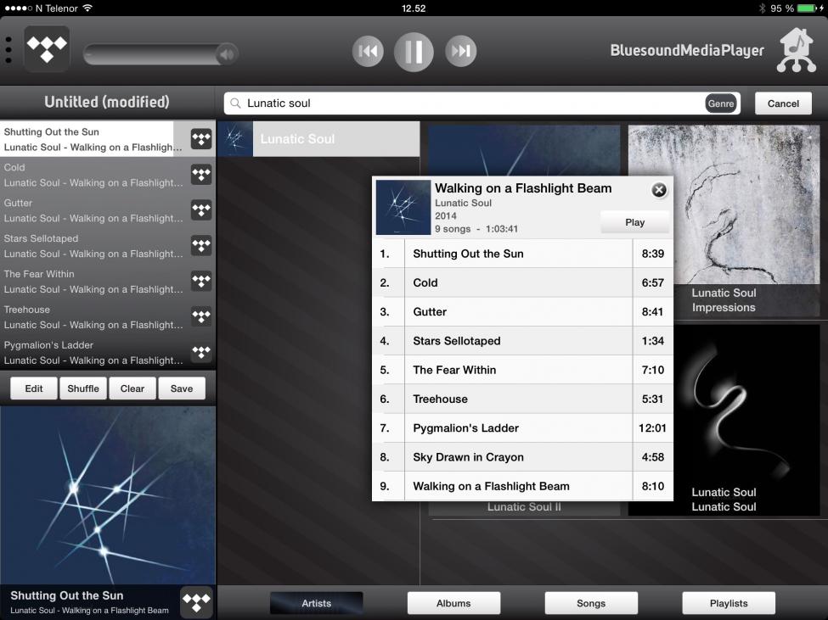Select the Lunatic Soul artist result
The height and width of the screenshot is (620, 828).
318,139
